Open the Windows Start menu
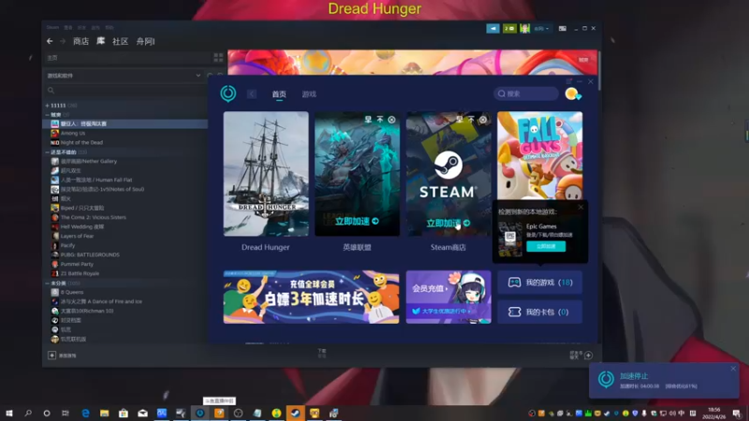 tap(8, 414)
